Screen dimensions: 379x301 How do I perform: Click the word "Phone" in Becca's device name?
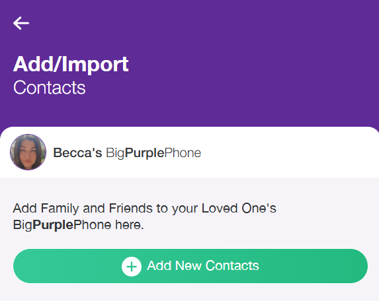click(183, 153)
